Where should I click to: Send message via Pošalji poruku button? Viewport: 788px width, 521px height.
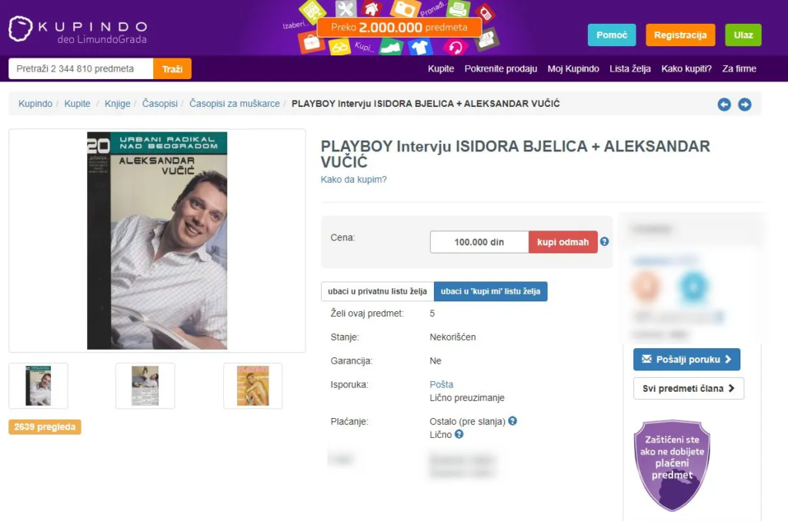(x=686, y=360)
